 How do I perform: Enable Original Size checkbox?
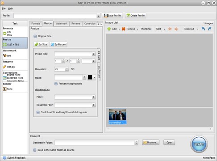coord(35,36)
